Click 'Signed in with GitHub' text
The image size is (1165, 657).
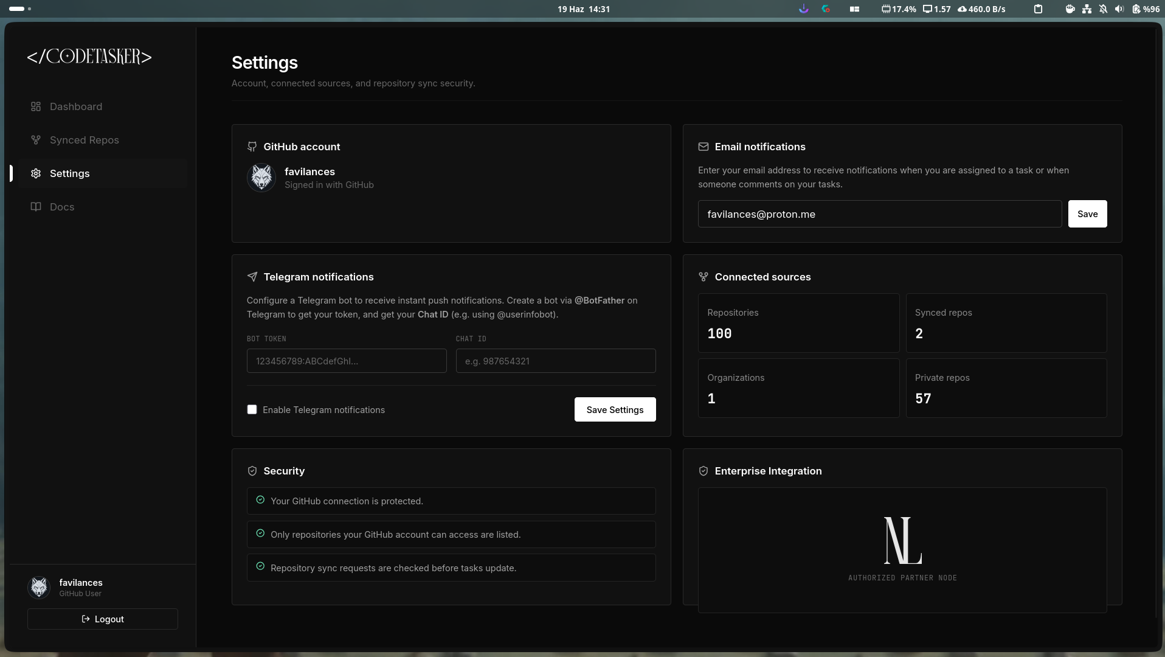pos(329,185)
